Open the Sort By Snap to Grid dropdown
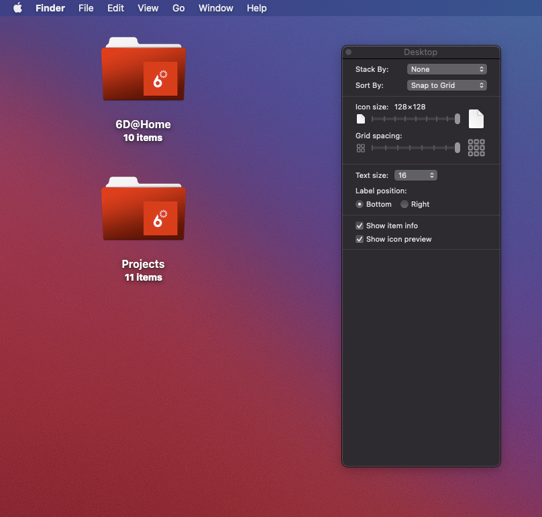The height and width of the screenshot is (517, 542). (x=447, y=85)
